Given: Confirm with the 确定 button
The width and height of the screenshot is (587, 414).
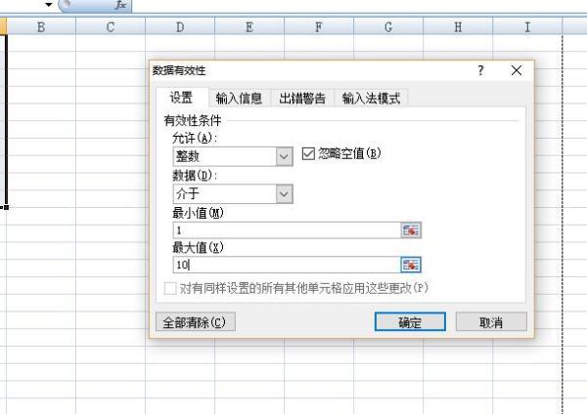Looking at the screenshot, I should click(x=410, y=322).
